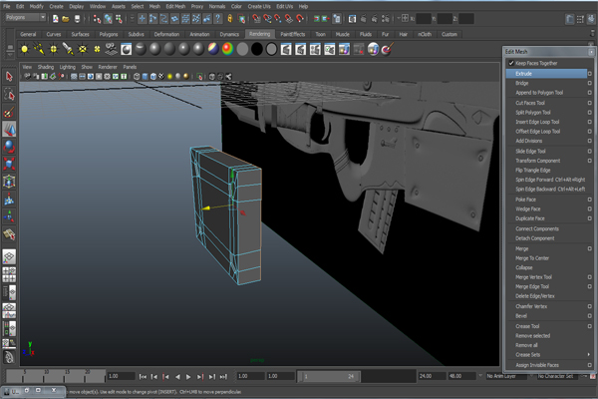Pick the Universal Manipulator tool
Viewport: 598px width, 399px height.
pyautogui.click(x=9, y=182)
